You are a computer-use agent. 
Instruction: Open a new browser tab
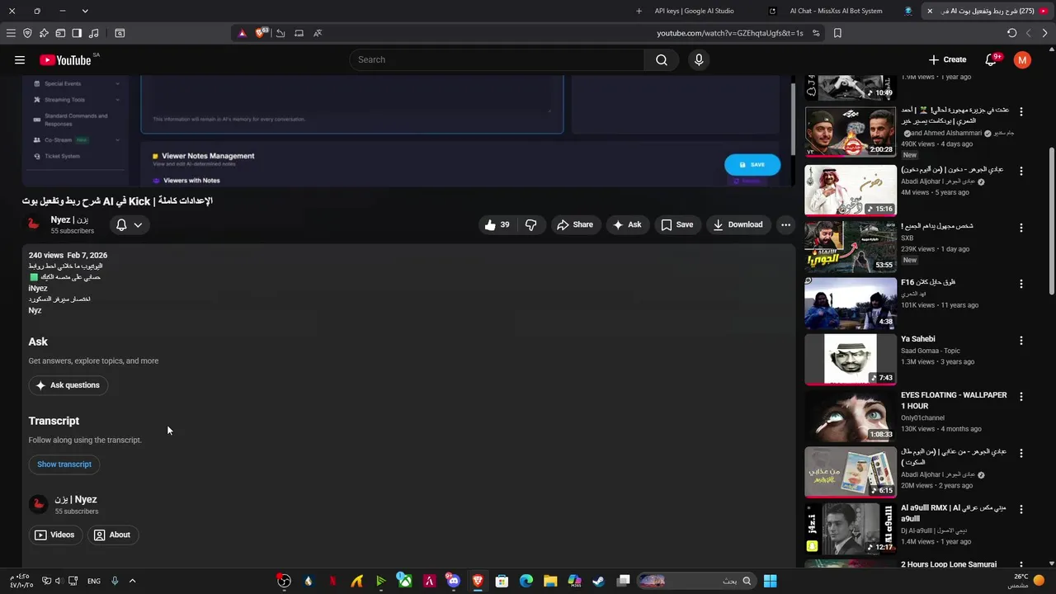[x=639, y=11]
